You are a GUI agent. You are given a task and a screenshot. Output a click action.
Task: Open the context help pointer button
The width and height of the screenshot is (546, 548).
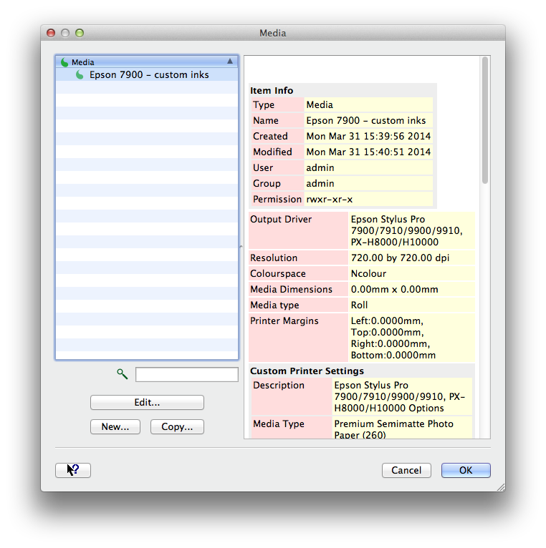point(73,470)
